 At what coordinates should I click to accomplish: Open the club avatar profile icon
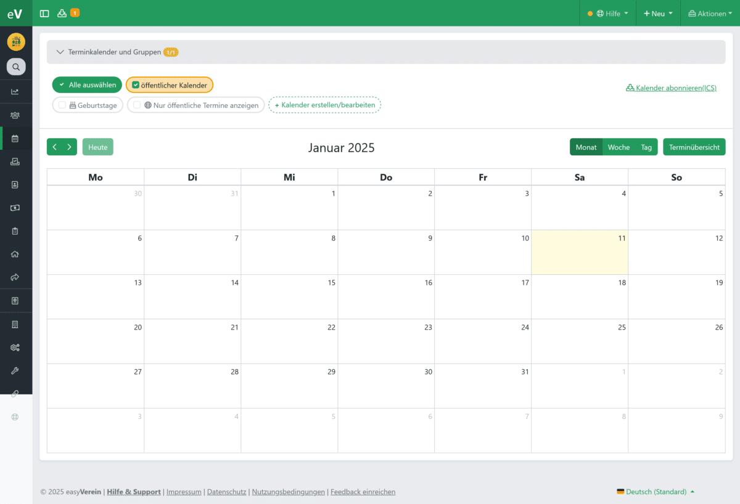tap(16, 42)
